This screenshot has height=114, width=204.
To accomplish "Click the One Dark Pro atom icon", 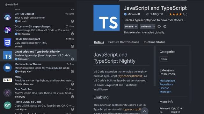I will (x=8, y=93).
